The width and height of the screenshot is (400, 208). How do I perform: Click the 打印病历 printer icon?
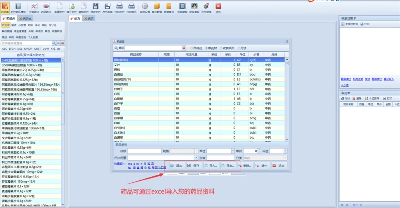tap(131, 7)
